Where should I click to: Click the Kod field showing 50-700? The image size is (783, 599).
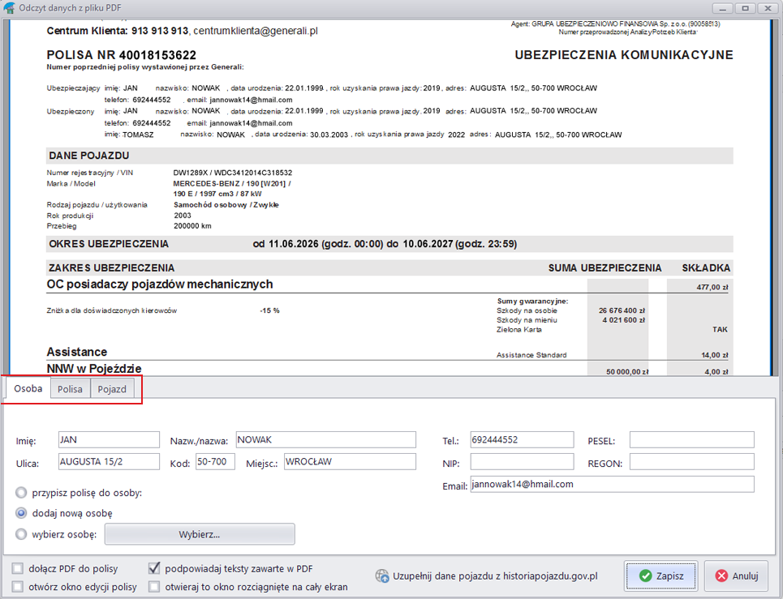(x=215, y=462)
